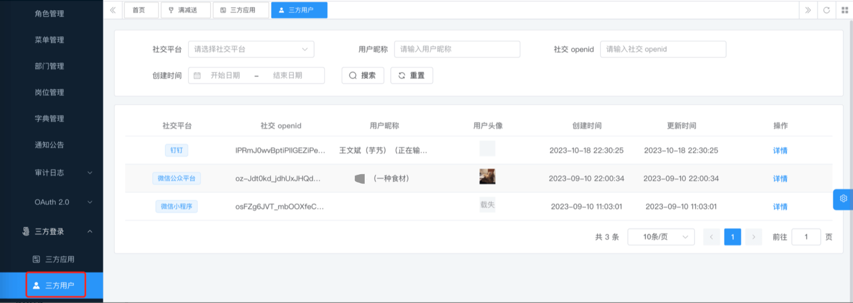Select 角色管理 in the sidebar

[49, 13]
